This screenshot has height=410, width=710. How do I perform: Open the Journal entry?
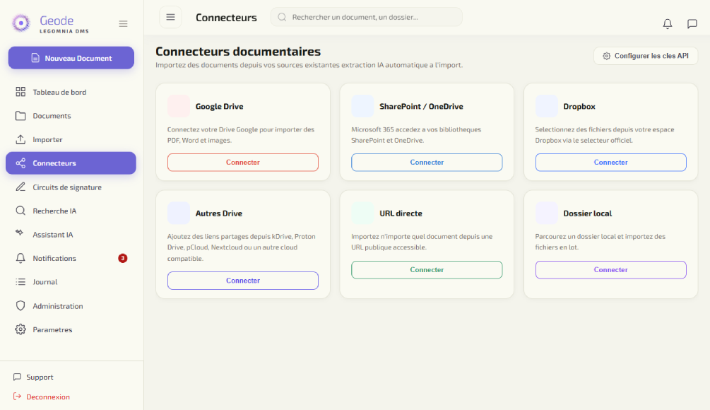[x=71, y=282]
